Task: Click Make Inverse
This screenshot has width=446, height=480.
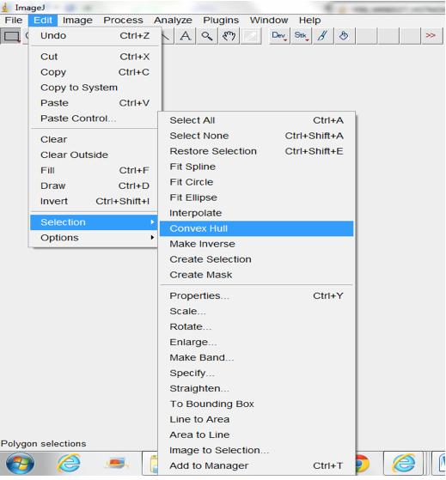Action: point(256,244)
